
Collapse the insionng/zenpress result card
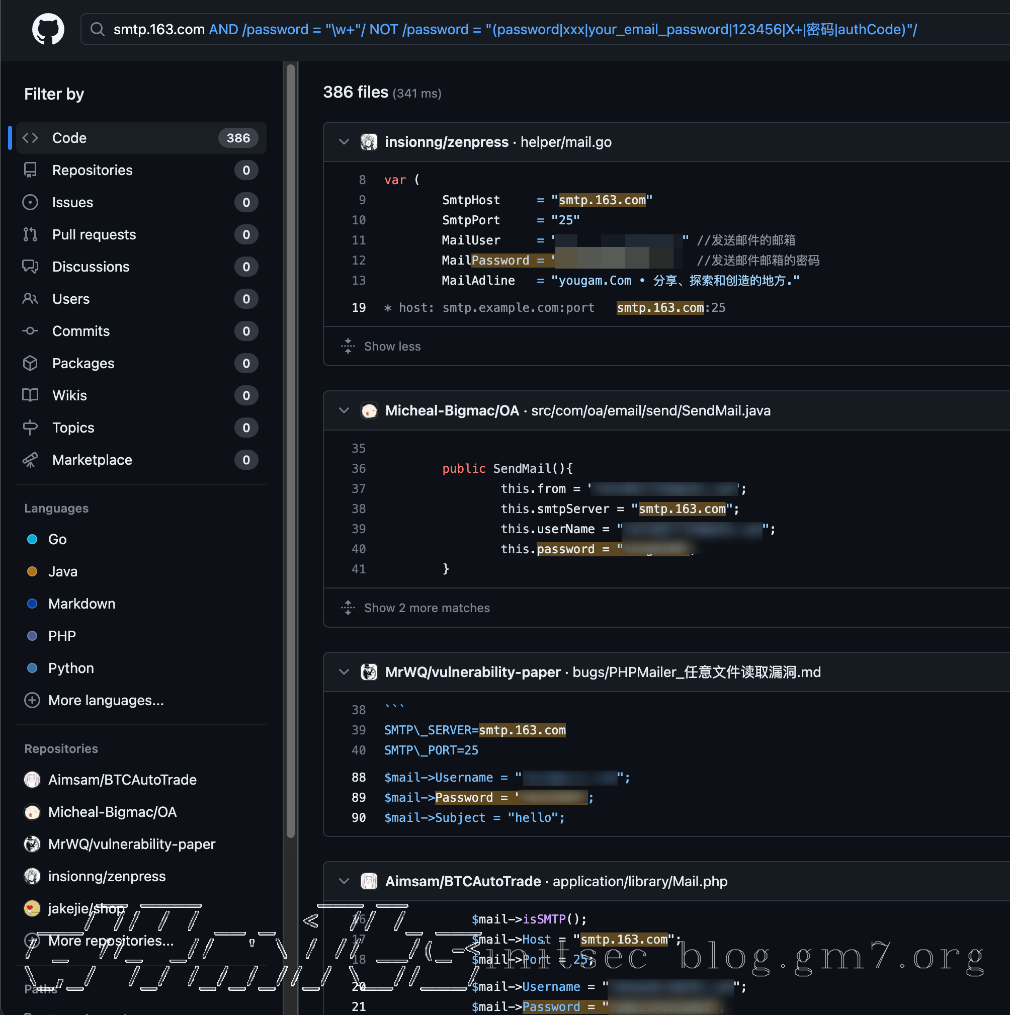344,142
